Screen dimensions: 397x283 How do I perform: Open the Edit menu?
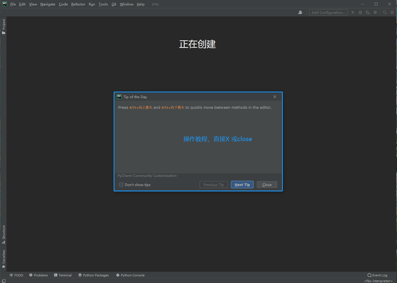22,4
